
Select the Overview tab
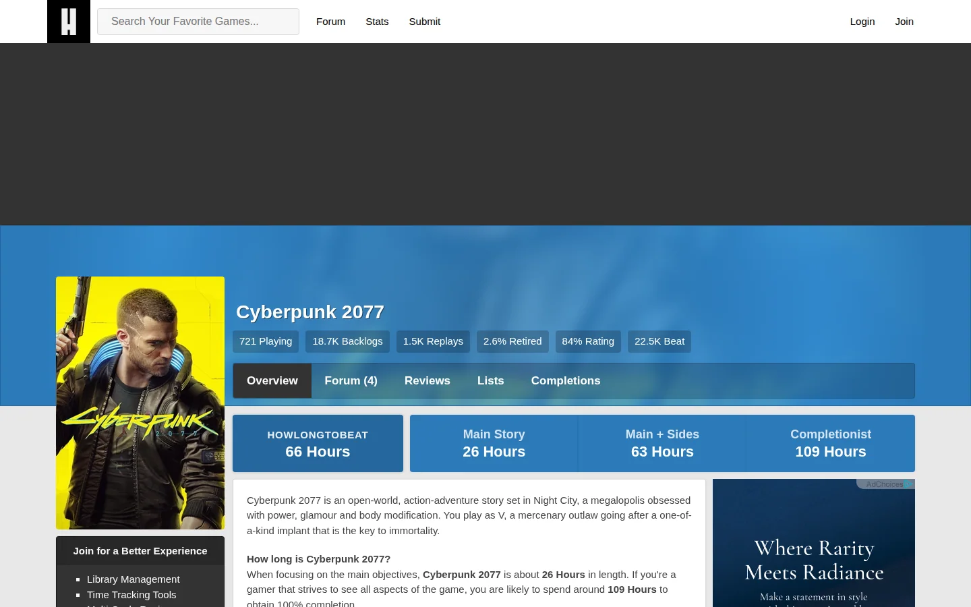click(272, 381)
